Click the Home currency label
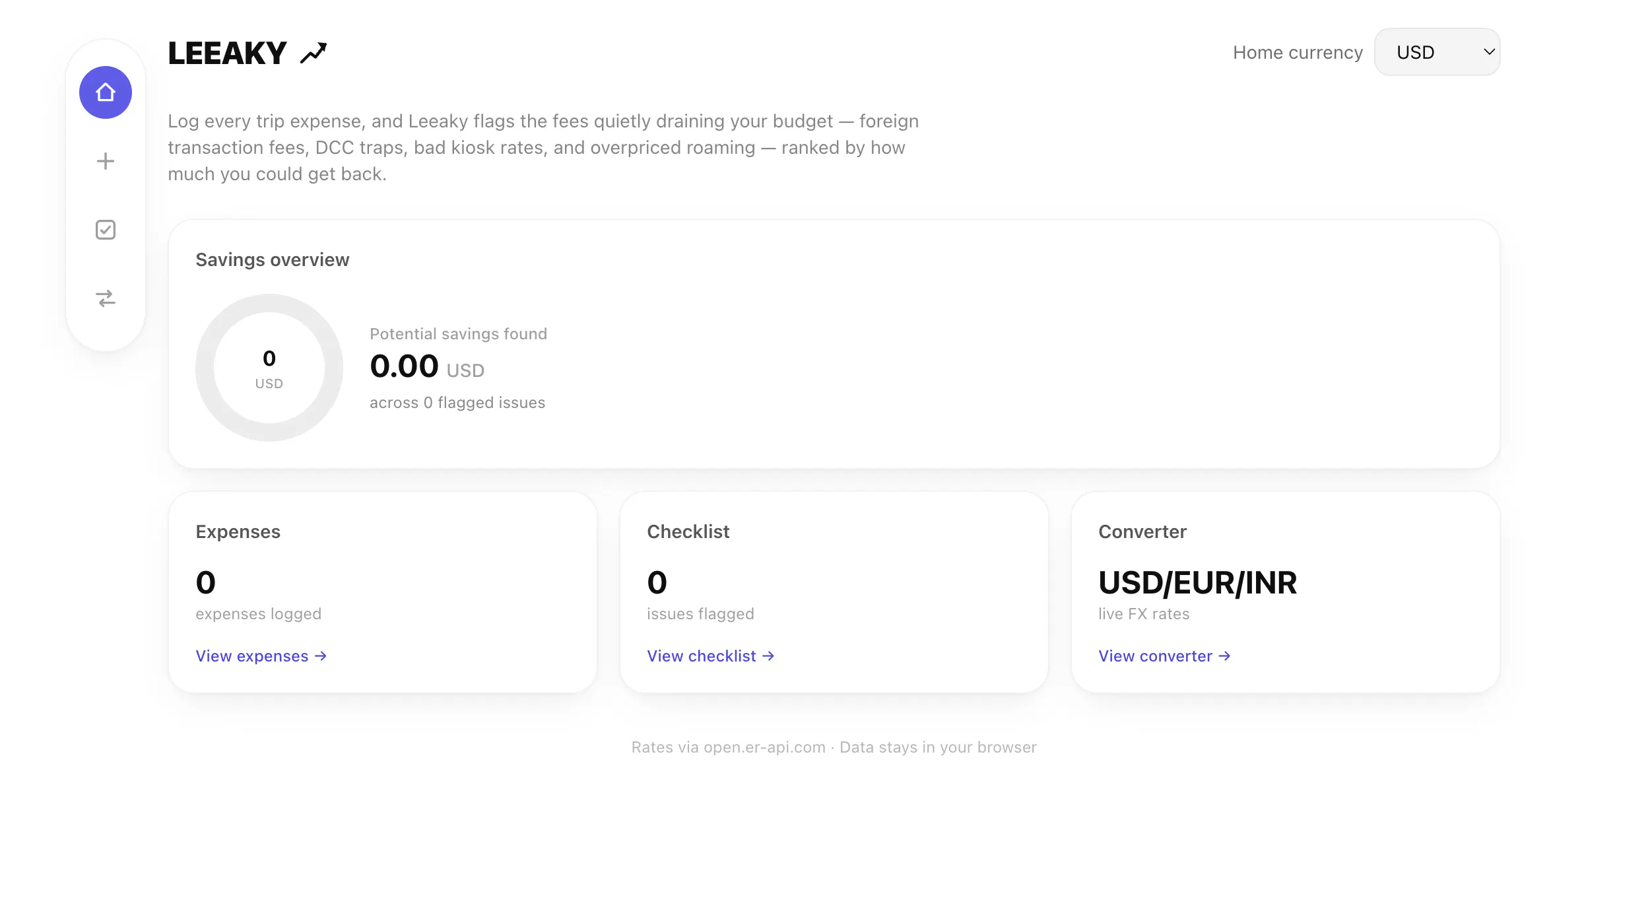 [1298, 52]
